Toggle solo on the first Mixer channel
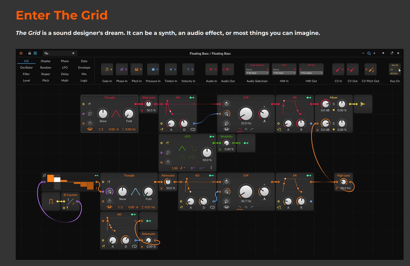This screenshot has height=266, width=410. (x=334, y=104)
